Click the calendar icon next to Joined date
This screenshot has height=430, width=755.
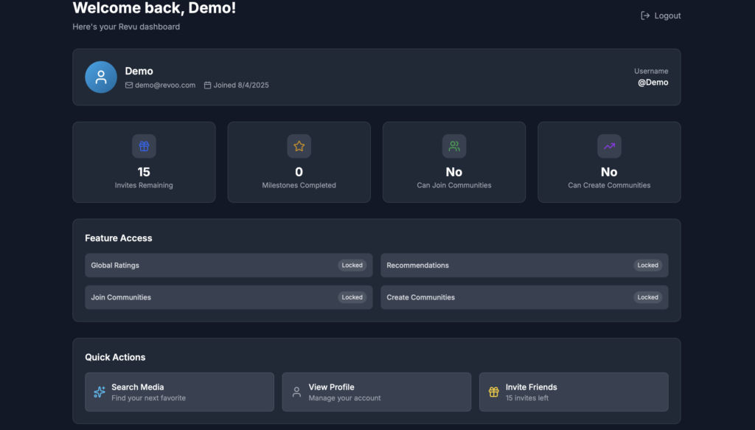point(208,86)
